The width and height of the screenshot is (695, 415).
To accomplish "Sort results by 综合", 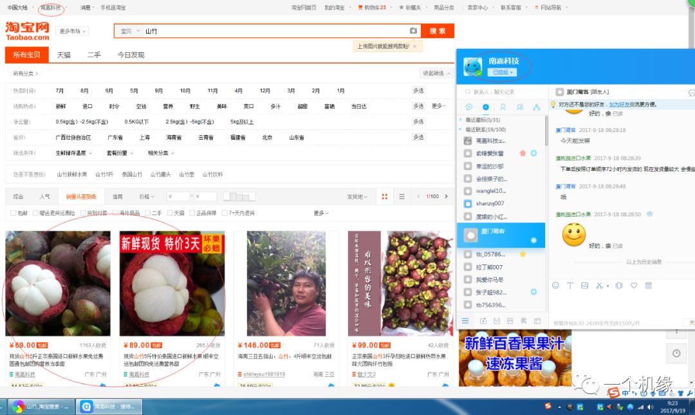I will [18, 196].
